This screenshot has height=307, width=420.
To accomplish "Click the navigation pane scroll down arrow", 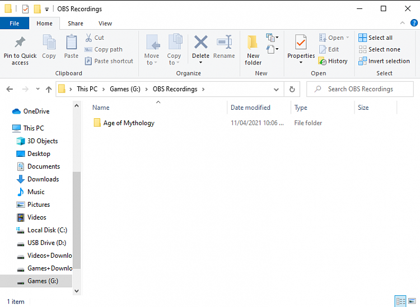I will point(77,291).
